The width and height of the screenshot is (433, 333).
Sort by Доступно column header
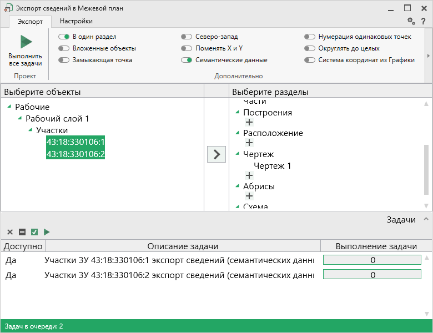pyautogui.click(x=23, y=246)
